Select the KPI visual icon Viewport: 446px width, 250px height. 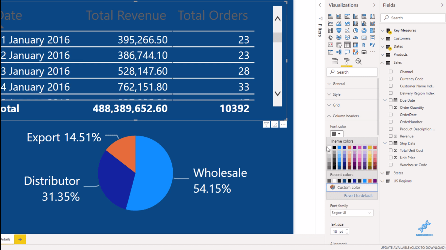point(330,45)
